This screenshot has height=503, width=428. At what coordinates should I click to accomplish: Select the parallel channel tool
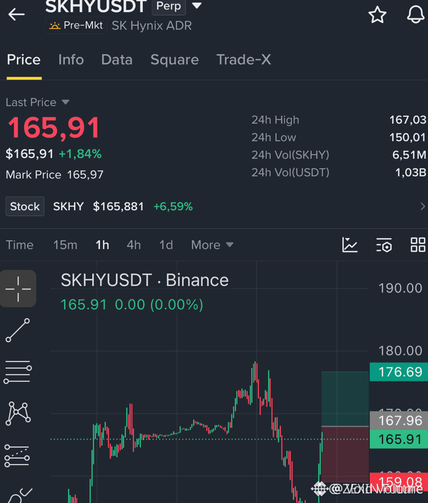(18, 456)
